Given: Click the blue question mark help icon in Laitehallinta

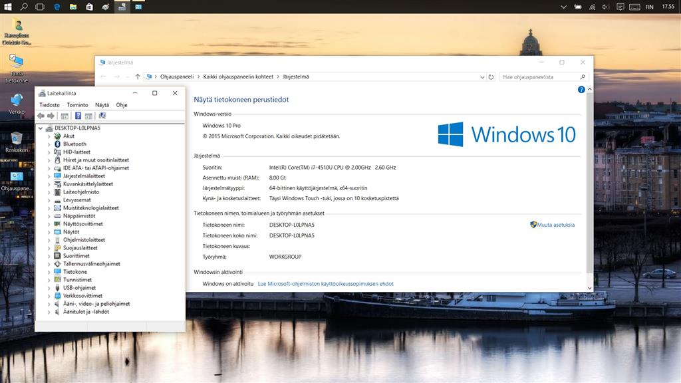Looking at the screenshot, I should 78,116.
